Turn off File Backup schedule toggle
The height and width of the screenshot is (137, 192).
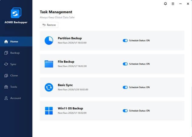(x=125, y=64)
